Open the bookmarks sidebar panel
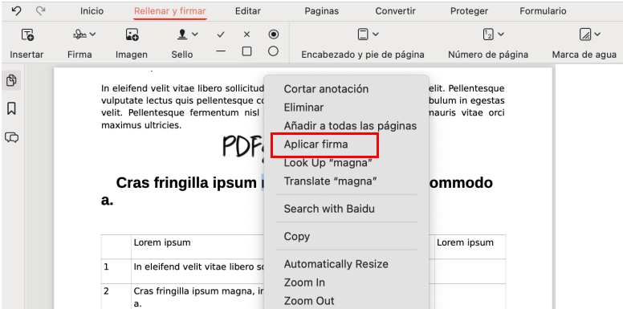 click(11, 108)
